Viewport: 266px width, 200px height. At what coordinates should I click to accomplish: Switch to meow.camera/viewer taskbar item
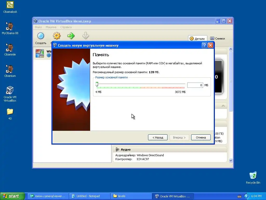(x=48, y=196)
